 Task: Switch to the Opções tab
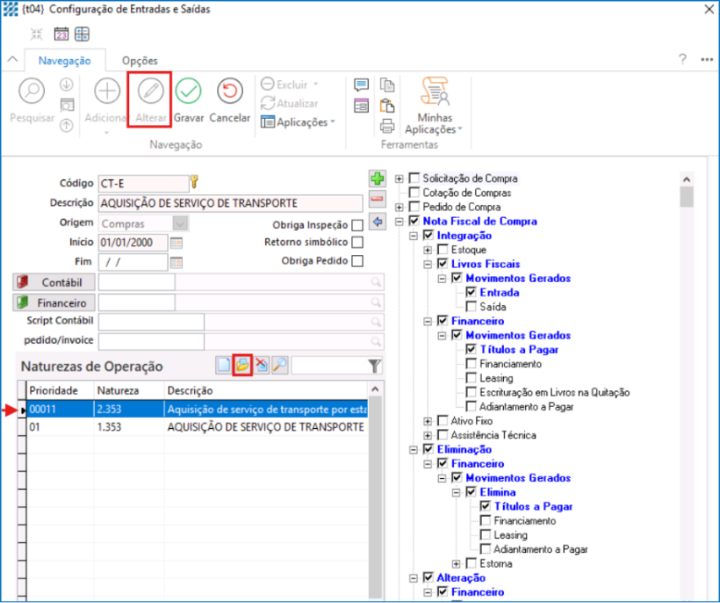pyautogui.click(x=139, y=61)
